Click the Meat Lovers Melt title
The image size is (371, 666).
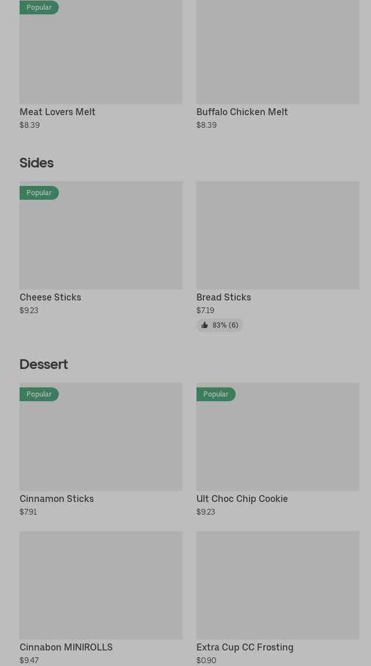point(58,112)
